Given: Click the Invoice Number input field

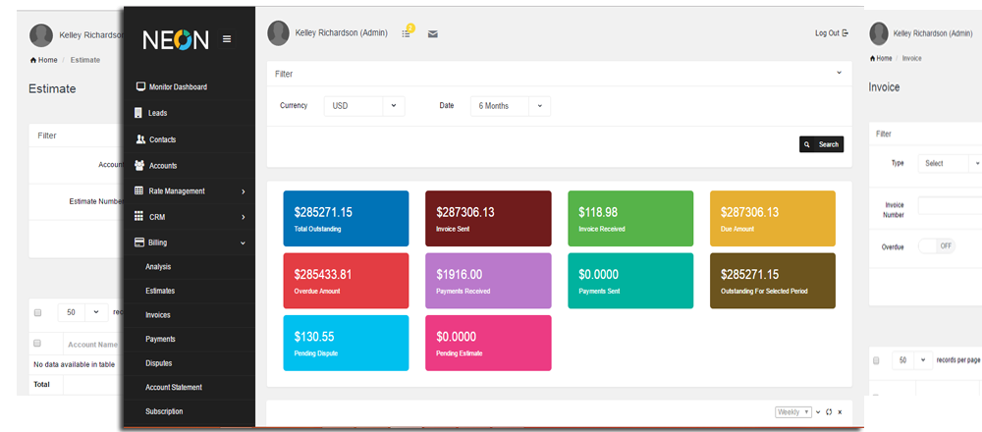Looking at the screenshot, I should pyautogui.click(x=949, y=205).
